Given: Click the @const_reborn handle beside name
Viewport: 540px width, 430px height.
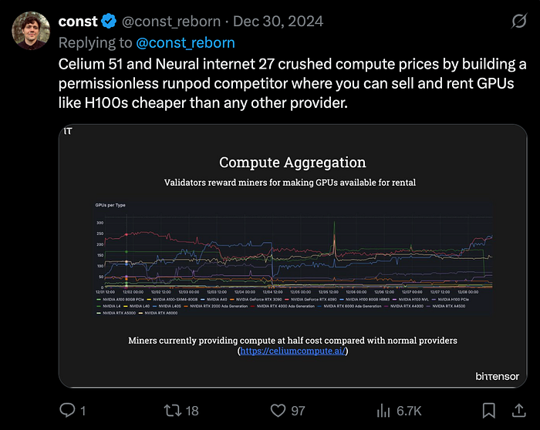Looking at the screenshot, I should 171,22.
